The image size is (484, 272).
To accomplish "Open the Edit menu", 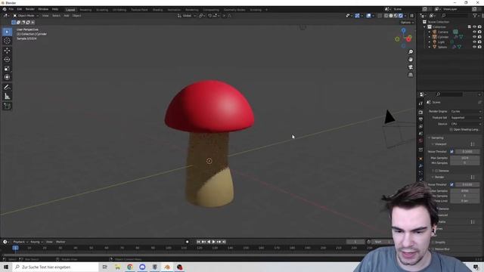I will (x=20, y=9).
